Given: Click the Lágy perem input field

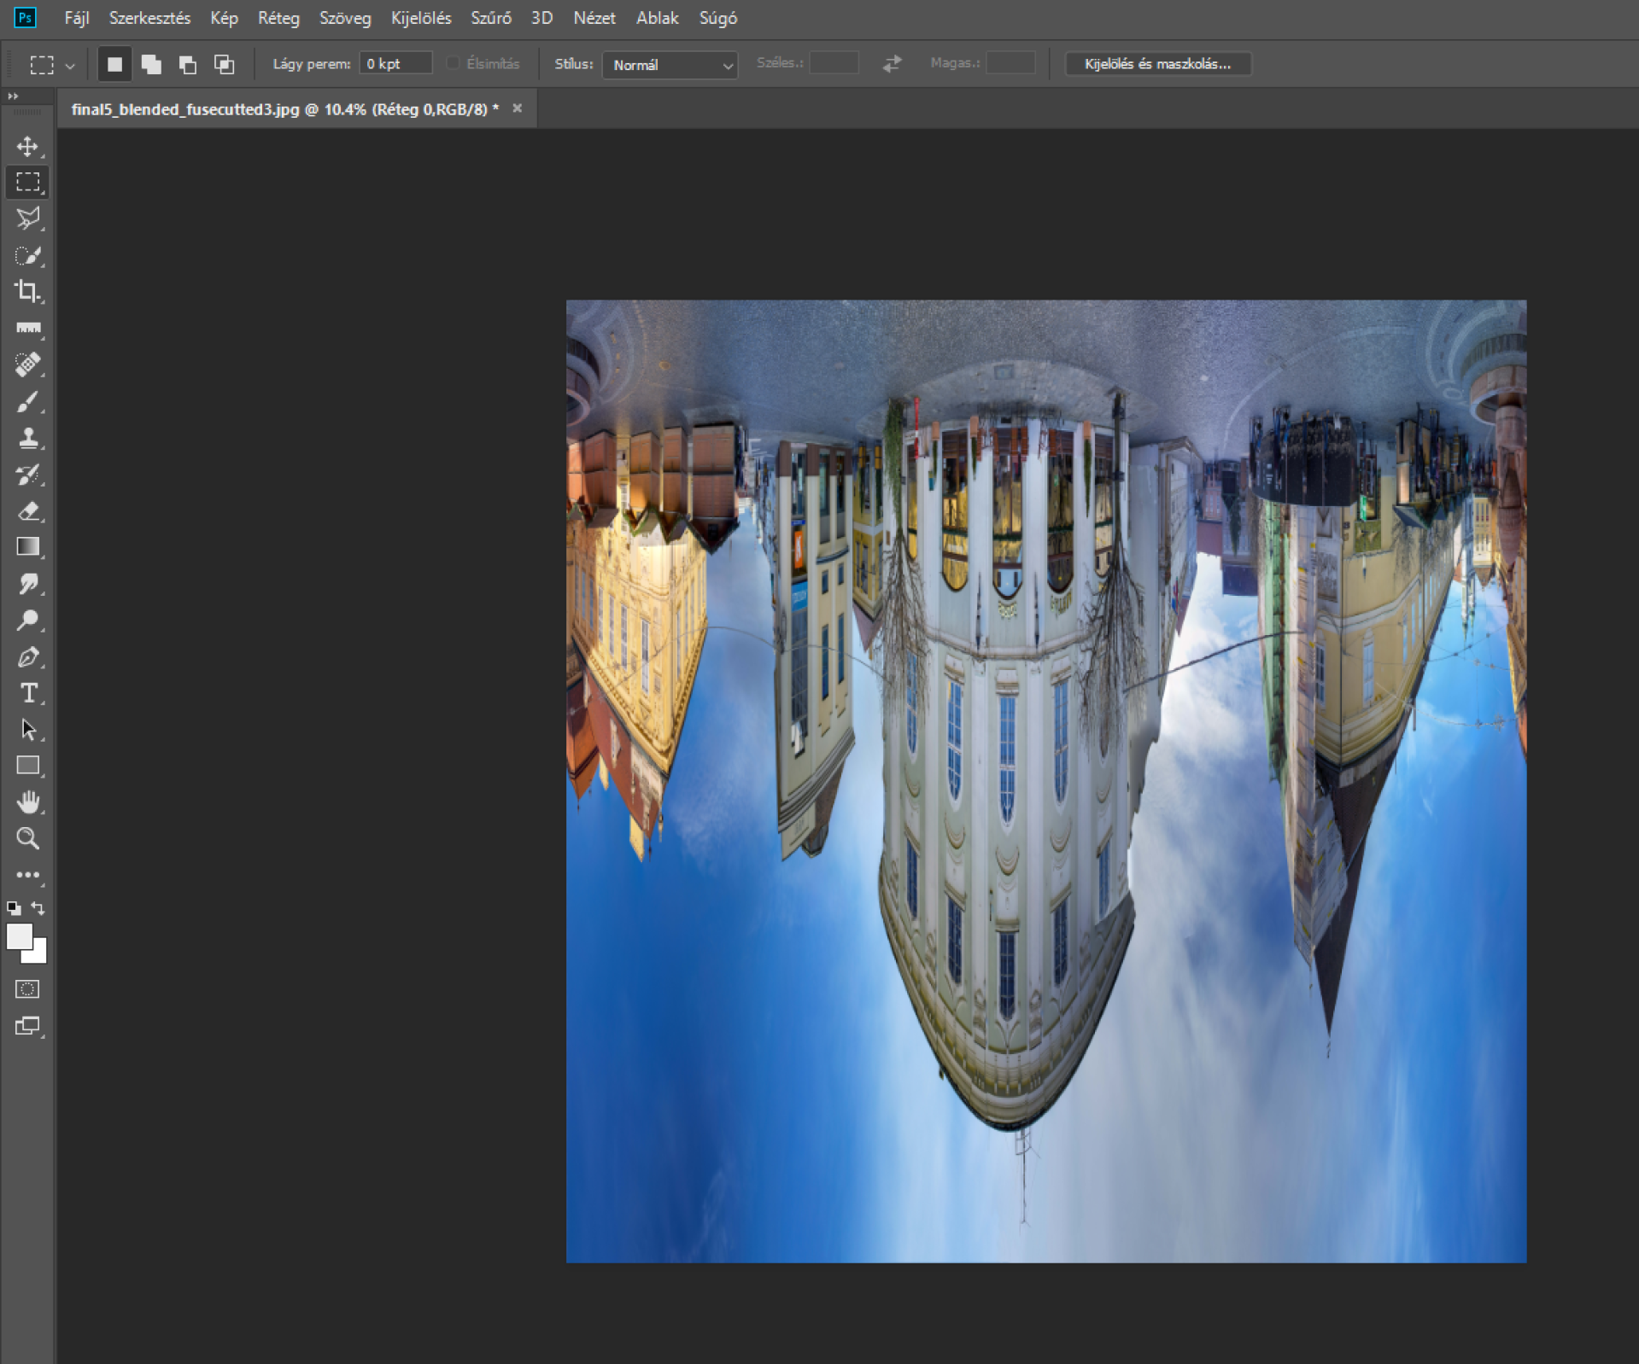Looking at the screenshot, I should [395, 64].
